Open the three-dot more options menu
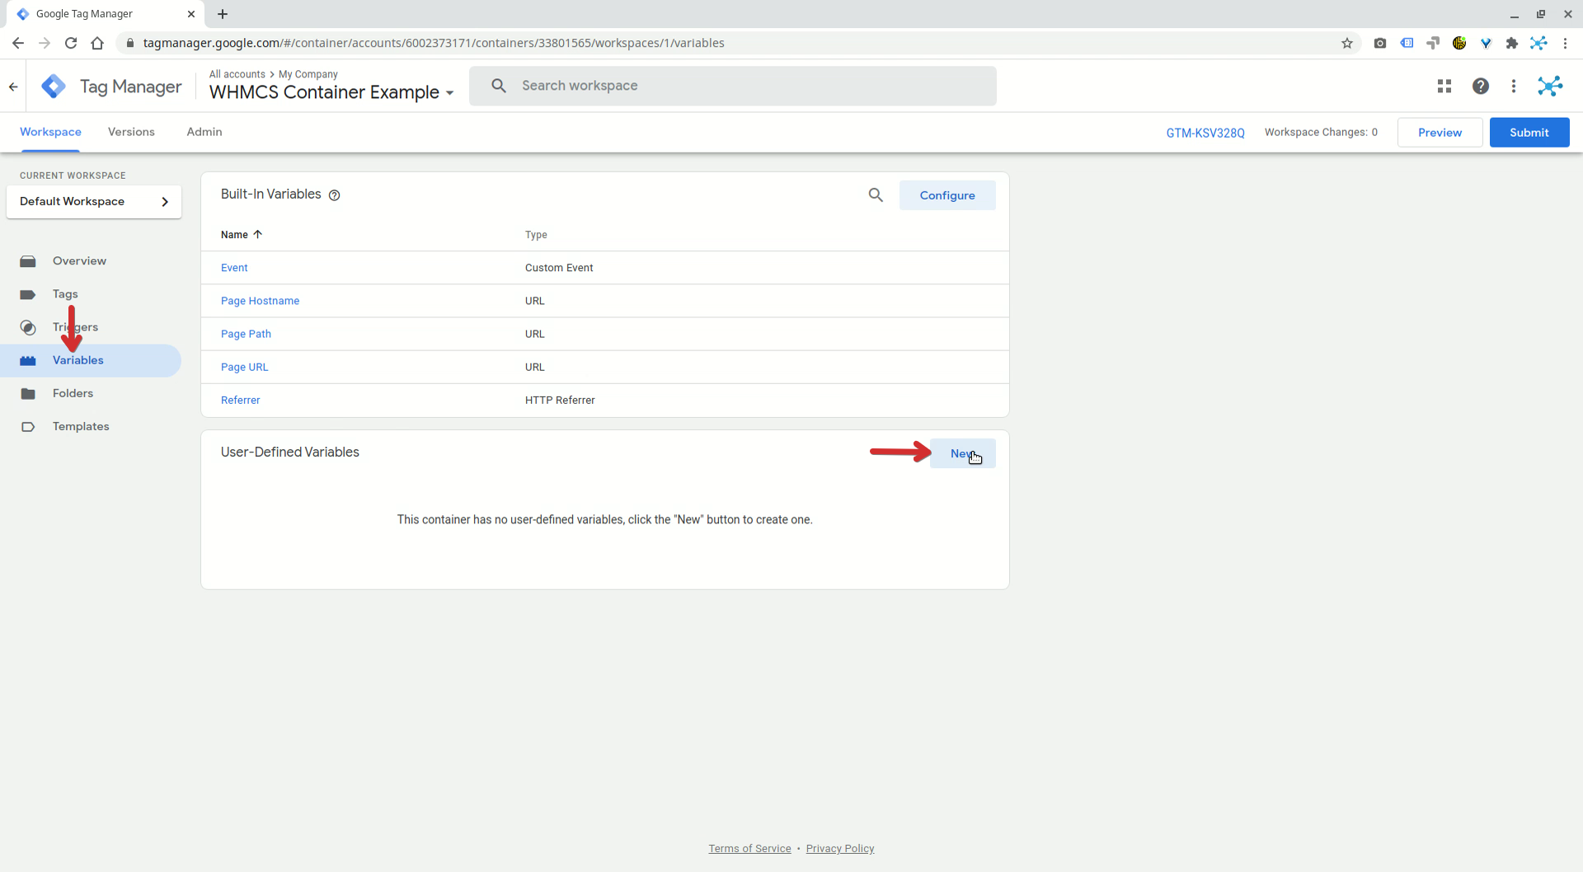 click(x=1513, y=87)
